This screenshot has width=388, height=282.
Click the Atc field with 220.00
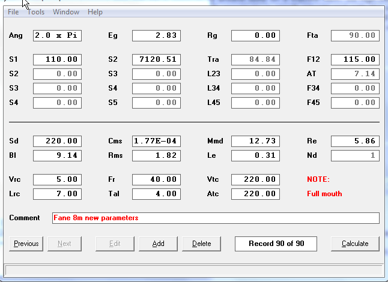[256, 194]
